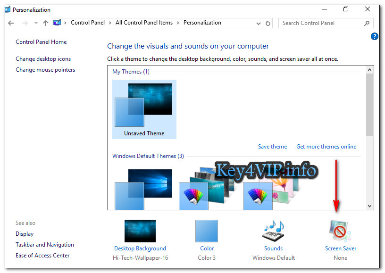The height and width of the screenshot is (273, 385).
Task: Click the Save theme link
Action: pos(272,147)
